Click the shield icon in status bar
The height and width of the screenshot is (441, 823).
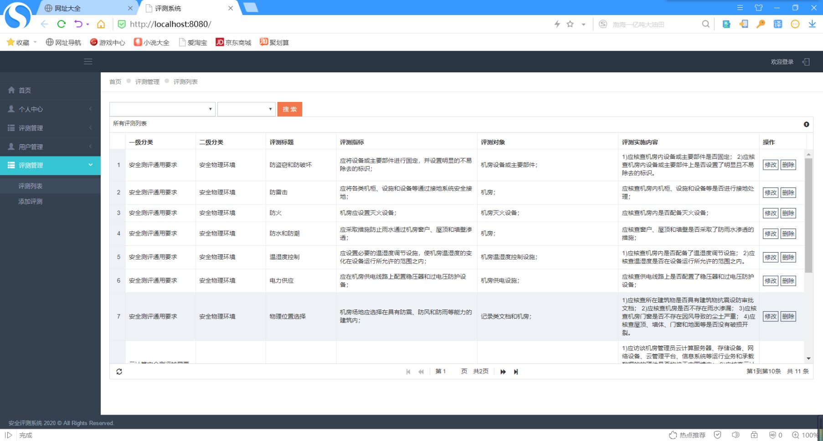coord(717,435)
